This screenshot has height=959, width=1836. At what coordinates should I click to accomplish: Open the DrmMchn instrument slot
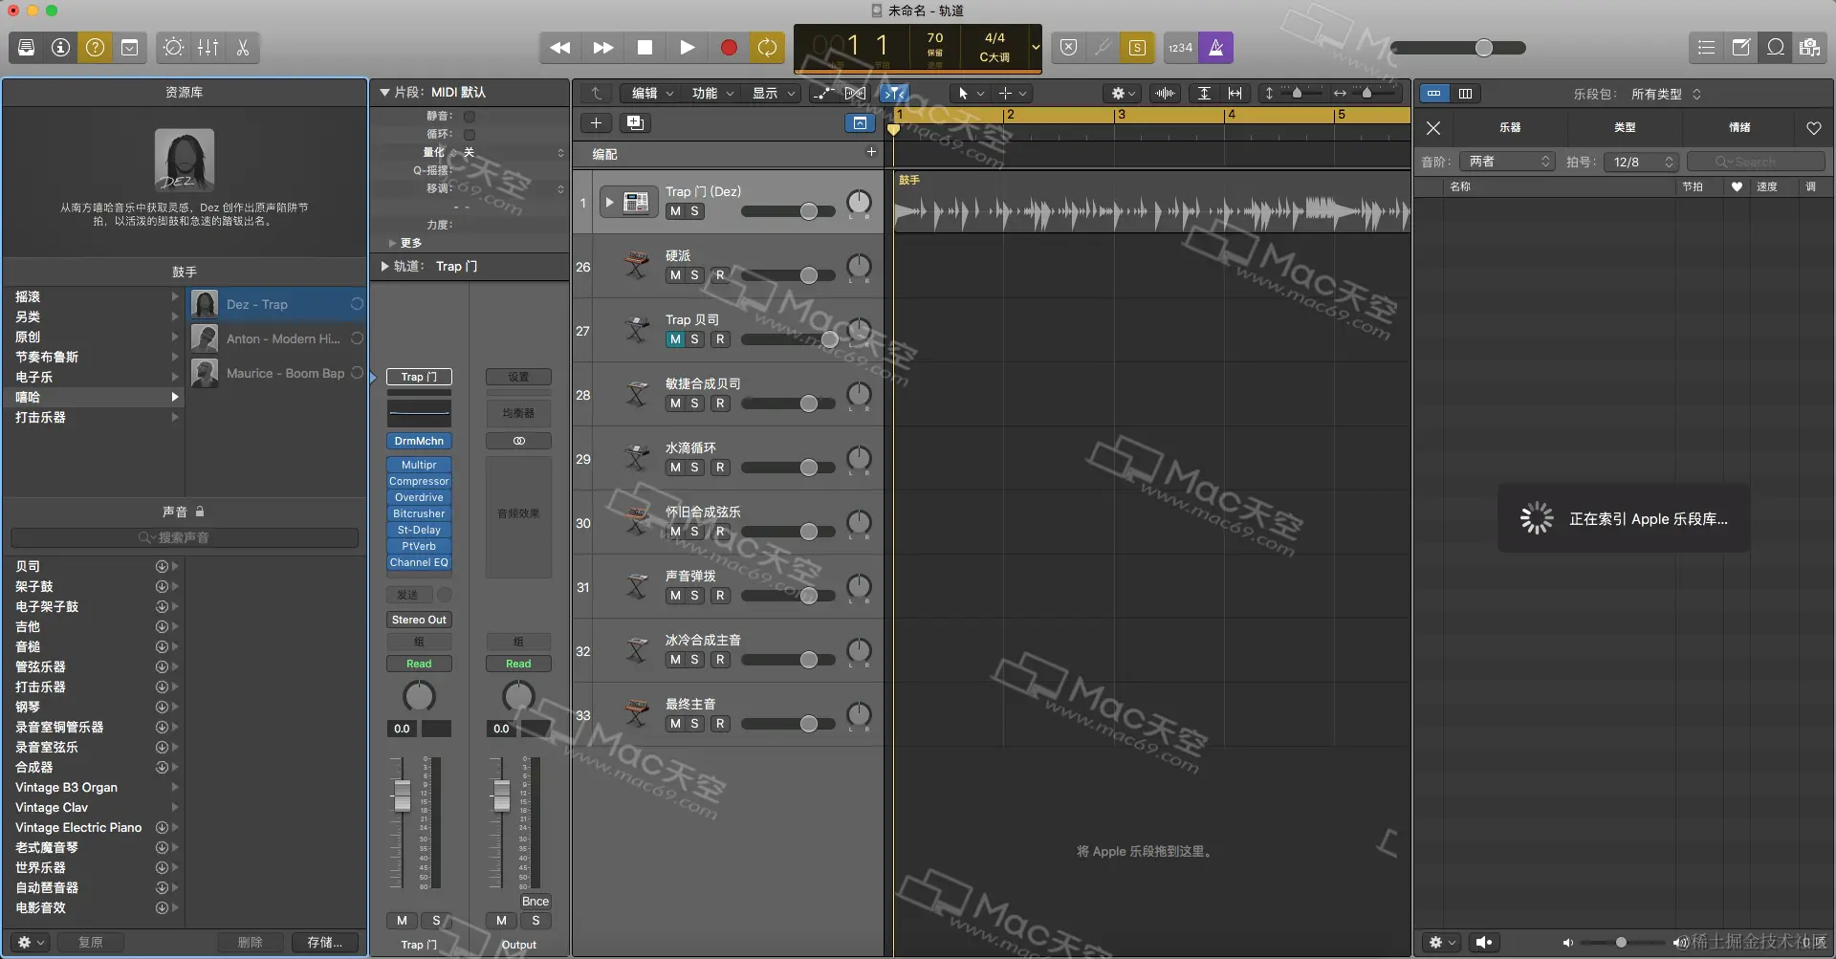tap(419, 442)
